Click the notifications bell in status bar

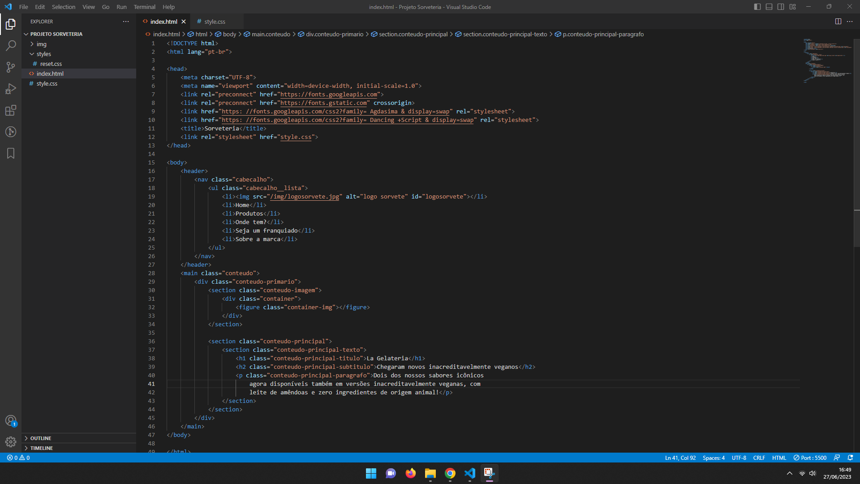coord(850,458)
